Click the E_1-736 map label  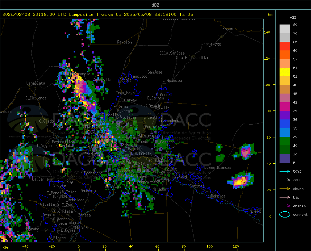point(214,45)
